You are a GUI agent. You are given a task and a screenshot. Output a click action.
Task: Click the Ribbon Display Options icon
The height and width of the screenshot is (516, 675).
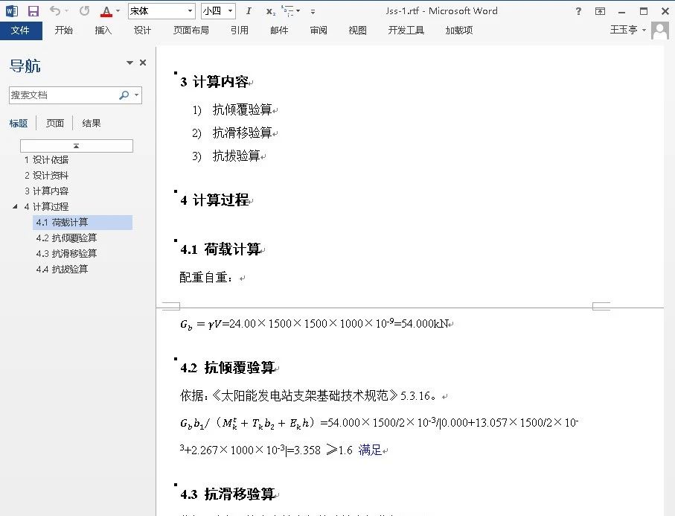pyautogui.click(x=601, y=11)
